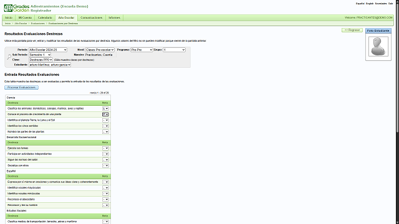Viewport: 399px width, 224px height.
Task: Open grade dropdown for planeta Tierra row
Action: pyautogui.click(x=105, y=120)
